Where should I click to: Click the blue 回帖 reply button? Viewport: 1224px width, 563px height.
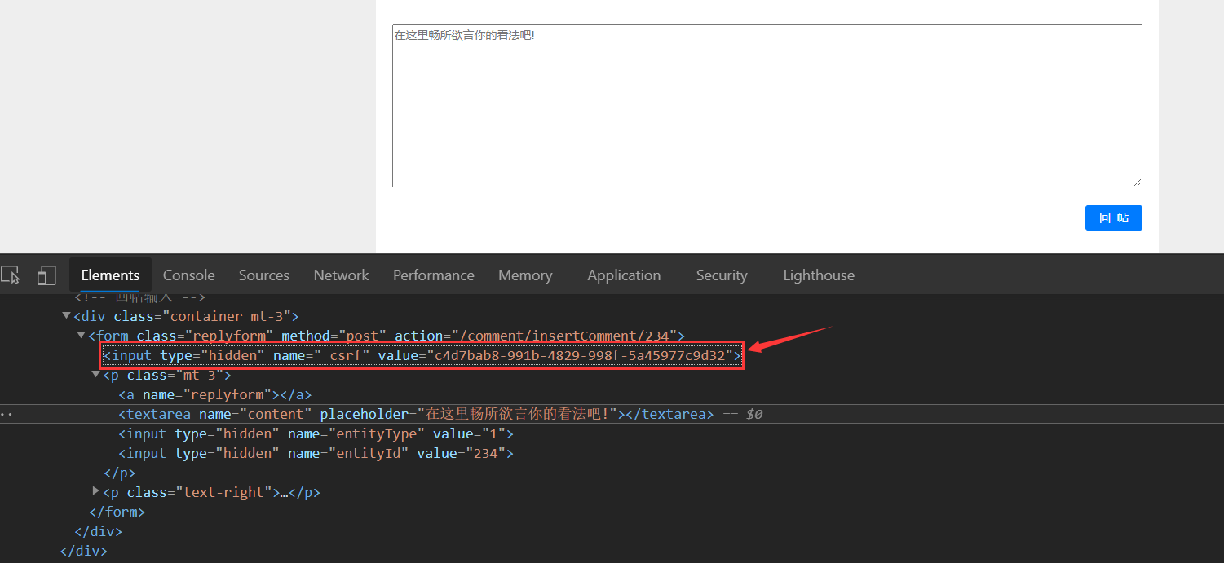coord(1113,218)
